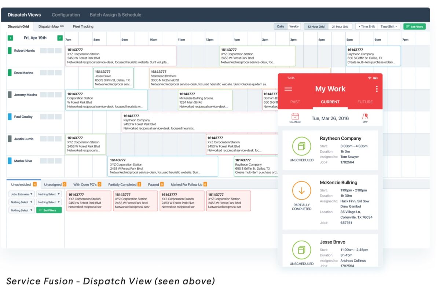Open the three-dot options in My Work
Image resolution: width=440 pixels, height=289 pixels.
click(x=377, y=89)
